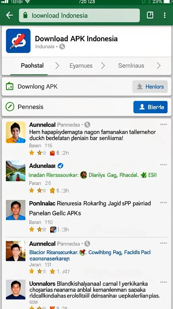Image resolution: width=173 pixels, height=309 pixels.
Task: Open more options for the 'Adunelaai' review
Action: (163, 164)
